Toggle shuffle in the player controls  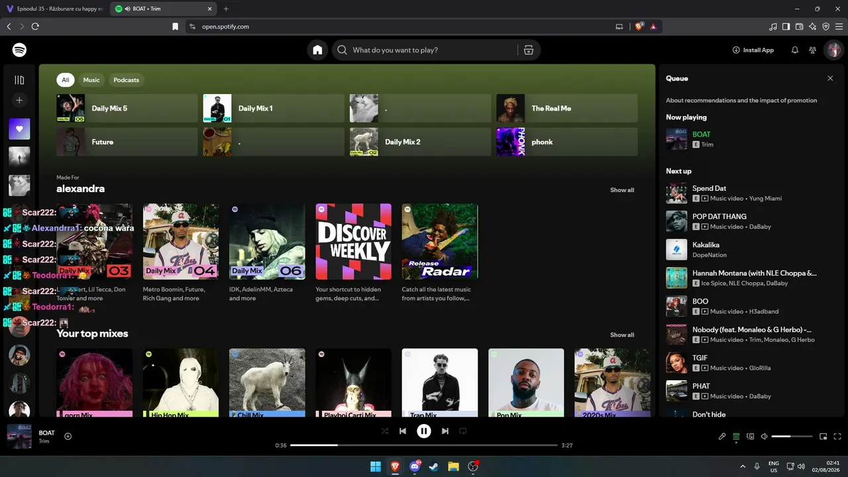(x=385, y=431)
